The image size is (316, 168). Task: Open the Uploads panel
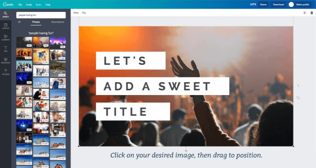coord(5,72)
